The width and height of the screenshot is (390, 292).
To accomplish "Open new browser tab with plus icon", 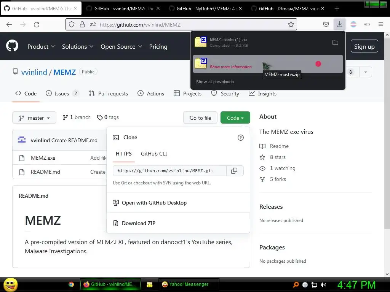I will click(x=337, y=9).
